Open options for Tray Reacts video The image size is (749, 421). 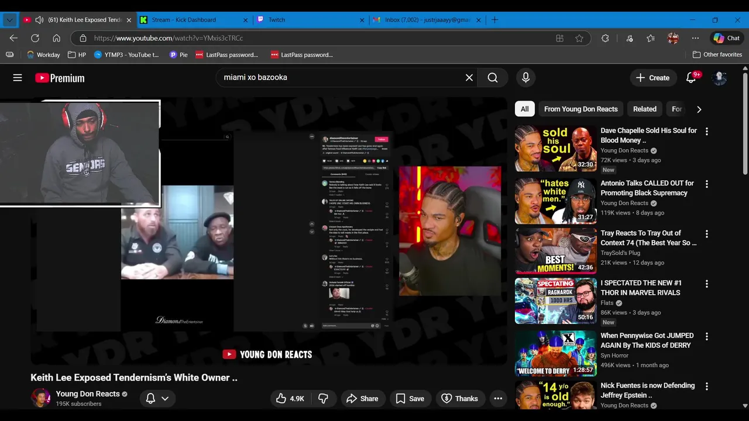click(x=706, y=234)
